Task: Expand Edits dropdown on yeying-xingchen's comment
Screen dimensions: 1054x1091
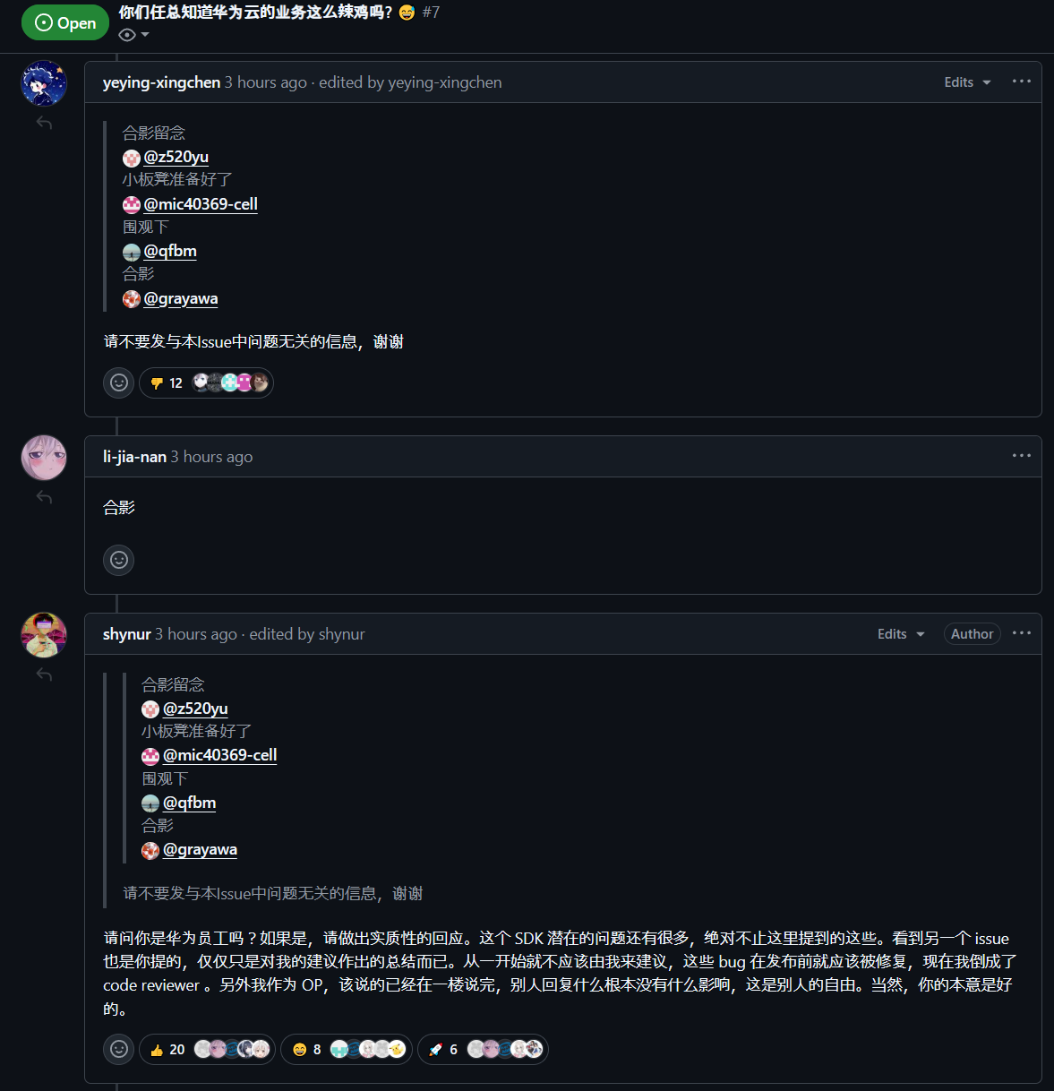Action: [967, 82]
